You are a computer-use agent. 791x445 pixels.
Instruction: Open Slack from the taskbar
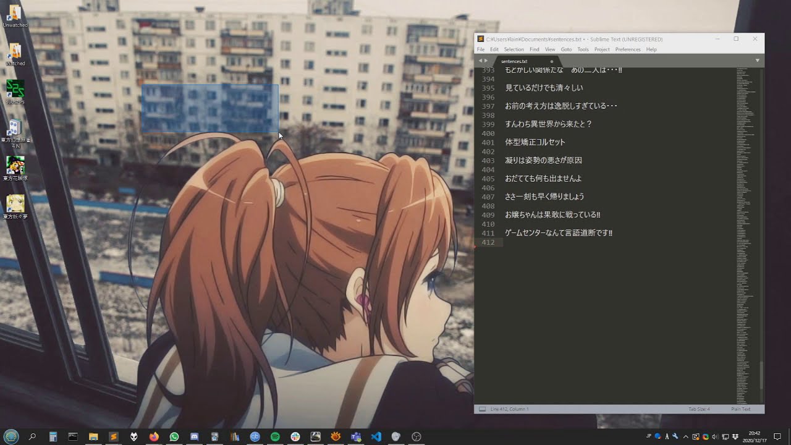295,436
